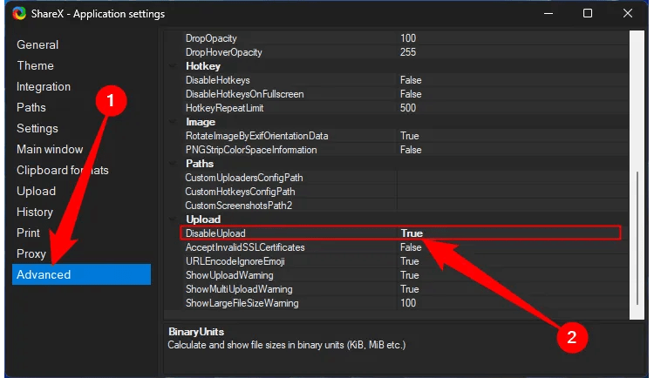The image size is (654, 378).
Task: Maximize the ShareX settings window
Action: [x=588, y=14]
